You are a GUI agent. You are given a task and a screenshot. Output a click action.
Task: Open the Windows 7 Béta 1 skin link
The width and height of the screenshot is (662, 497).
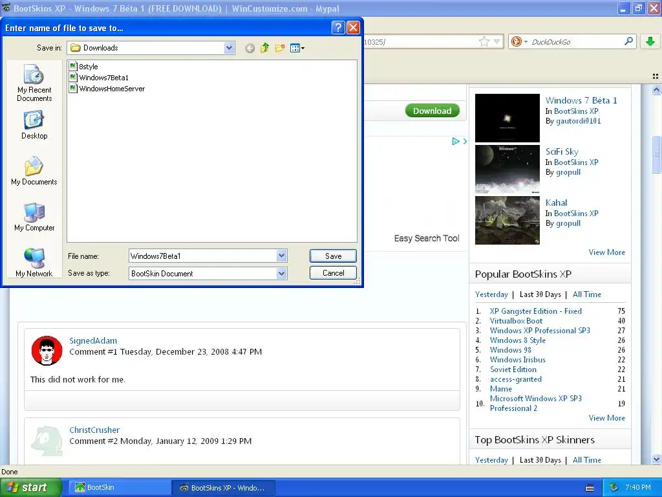(x=581, y=100)
